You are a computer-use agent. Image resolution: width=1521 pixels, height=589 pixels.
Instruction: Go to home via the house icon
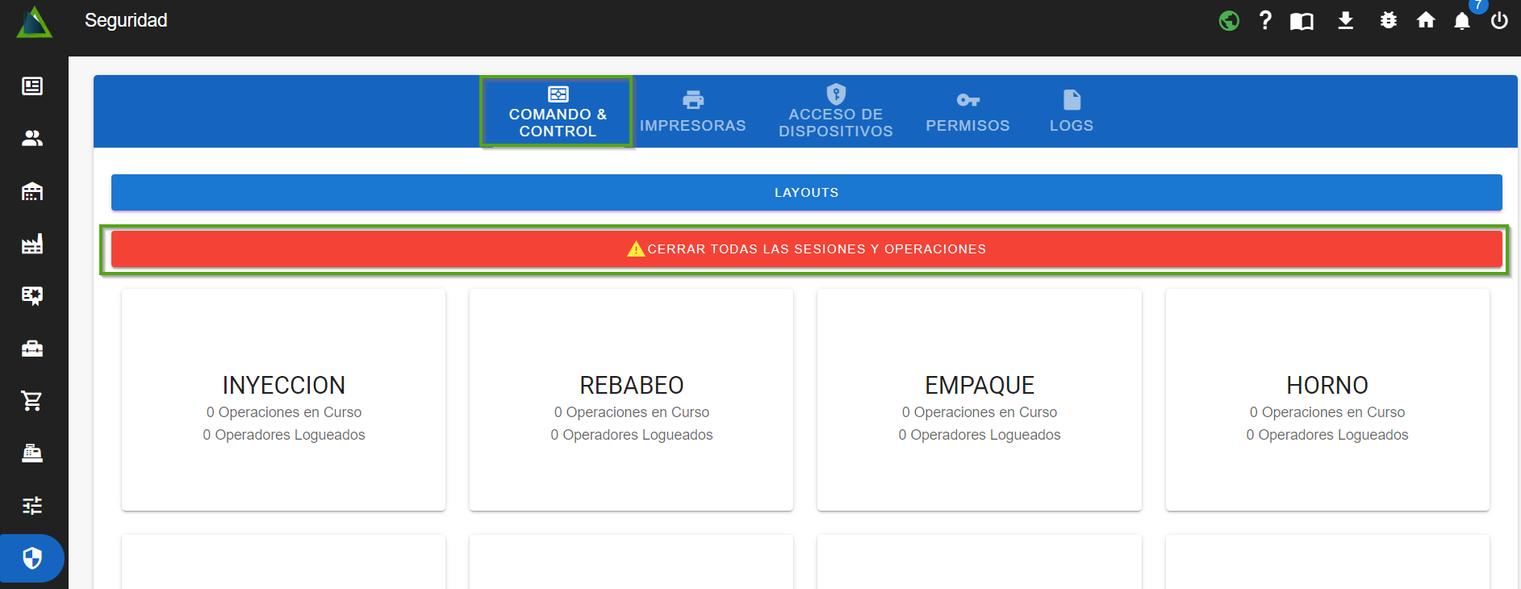(x=1426, y=21)
